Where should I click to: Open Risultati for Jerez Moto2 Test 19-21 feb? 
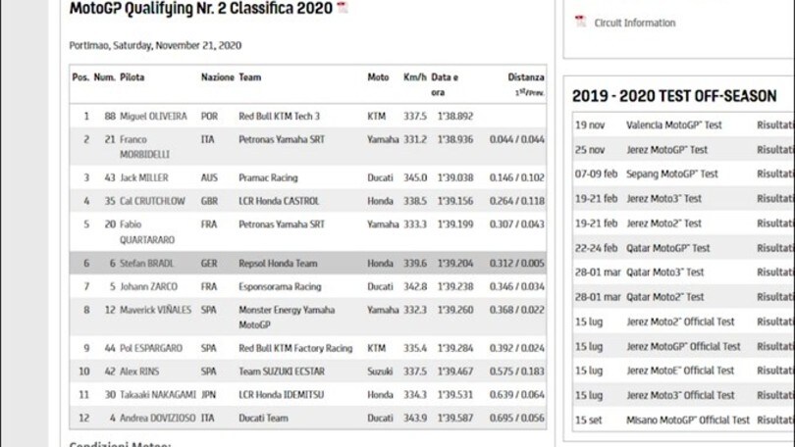tap(775, 223)
